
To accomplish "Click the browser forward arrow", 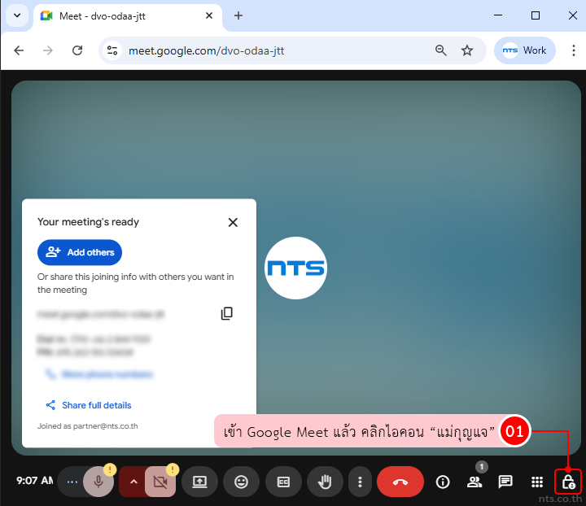I will point(48,50).
